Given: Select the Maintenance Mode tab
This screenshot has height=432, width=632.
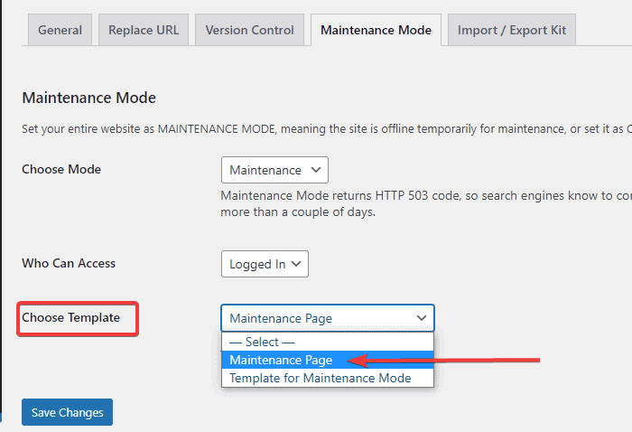Looking at the screenshot, I should (x=376, y=30).
